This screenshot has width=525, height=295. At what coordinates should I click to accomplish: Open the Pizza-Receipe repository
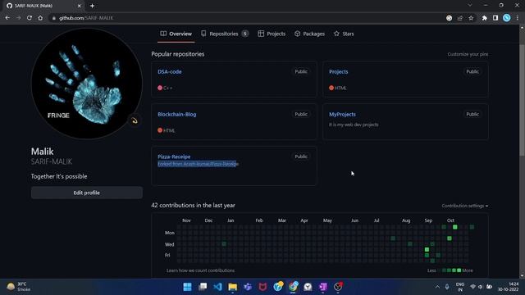(174, 157)
